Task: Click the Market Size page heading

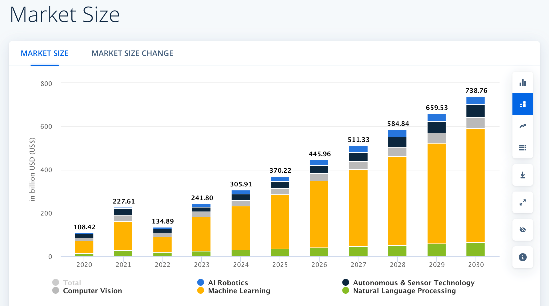Action: [x=65, y=14]
